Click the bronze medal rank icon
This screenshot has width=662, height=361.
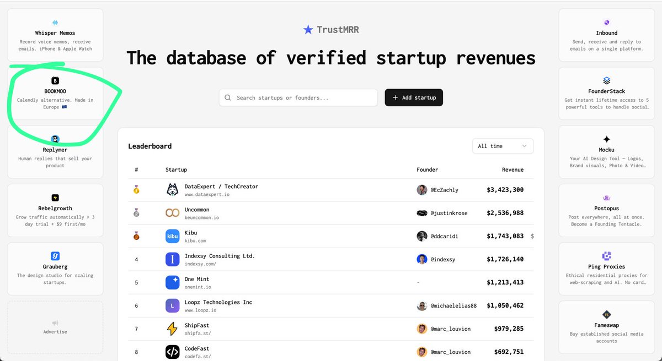[x=136, y=236]
